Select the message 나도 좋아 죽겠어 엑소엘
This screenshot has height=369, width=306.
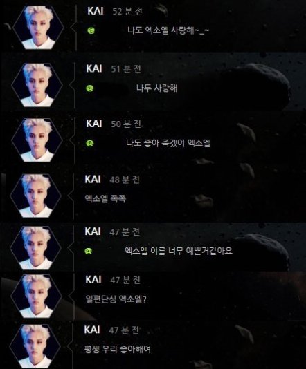pyautogui.click(x=168, y=143)
